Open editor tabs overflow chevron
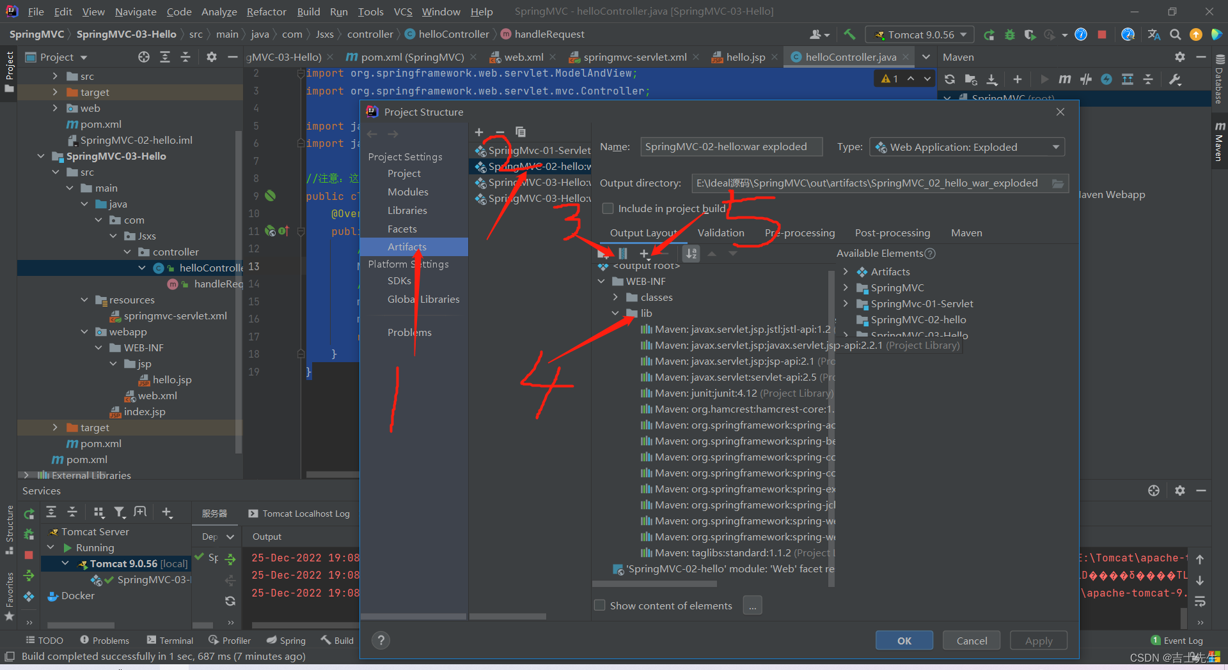This screenshot has height=670, width=1228. coord(925,57)
